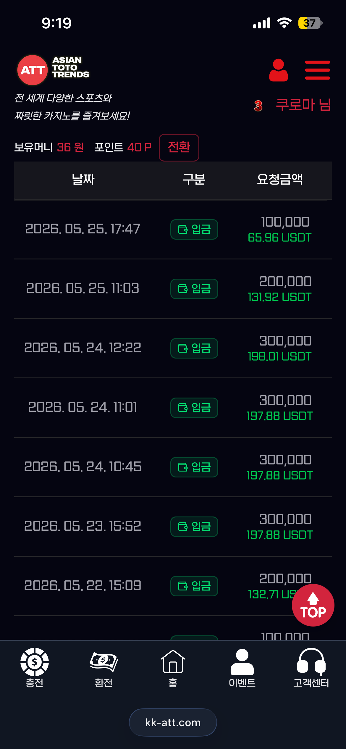Select the 입금 badge for 05.25 11:03

pyautogui.click(x=194, y=289)
